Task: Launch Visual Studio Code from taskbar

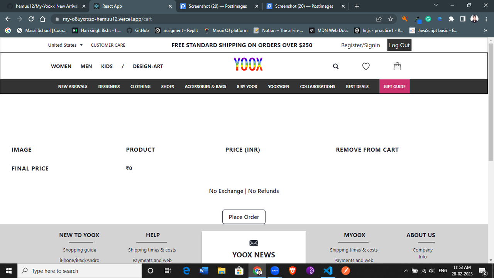Action: click(328, 271)
